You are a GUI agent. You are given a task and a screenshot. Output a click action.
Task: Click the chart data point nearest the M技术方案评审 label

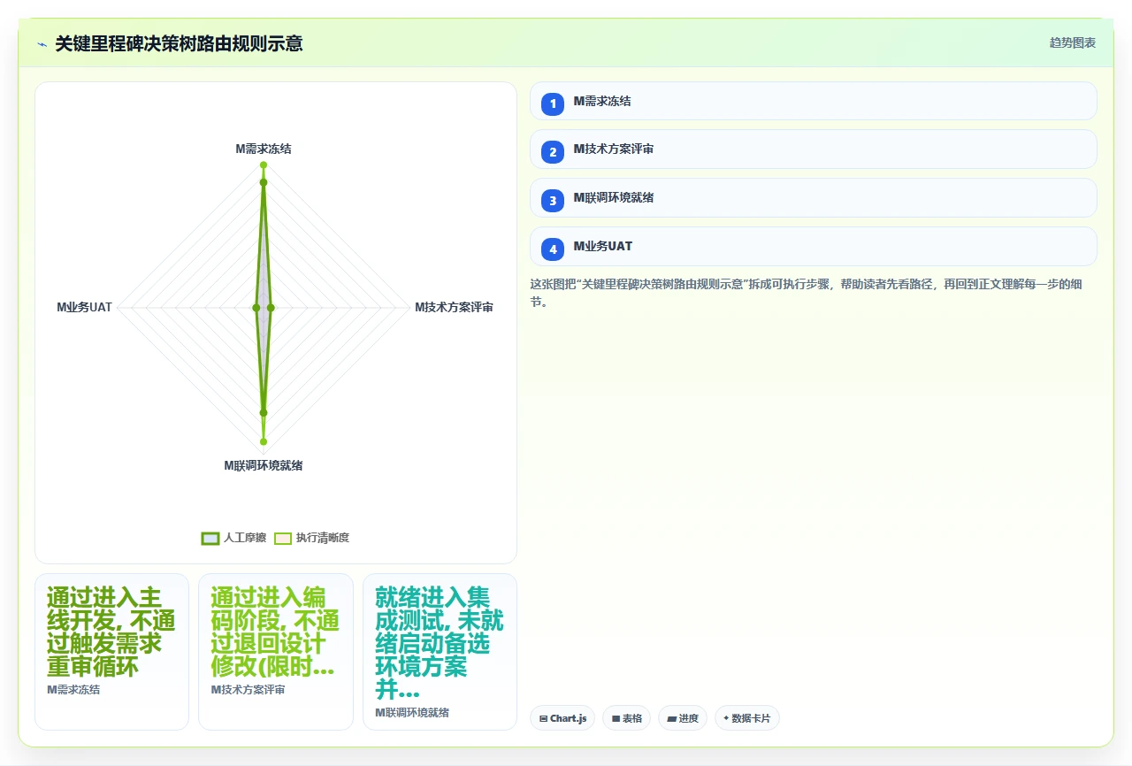271,308
